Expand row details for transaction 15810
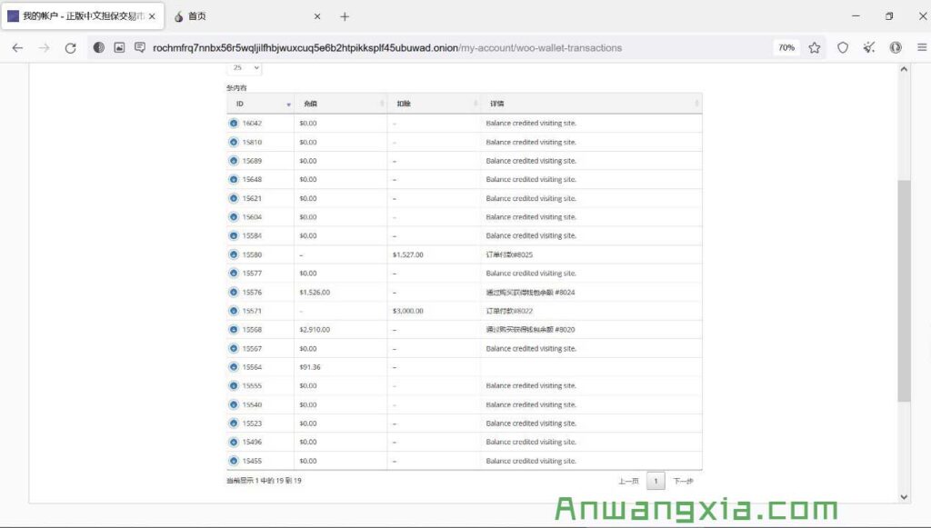931x528 pixels. click(234, 143)
